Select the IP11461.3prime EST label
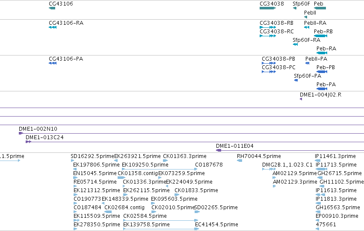The height and width of the screenshot is (231, 364). tap(335, 156)
